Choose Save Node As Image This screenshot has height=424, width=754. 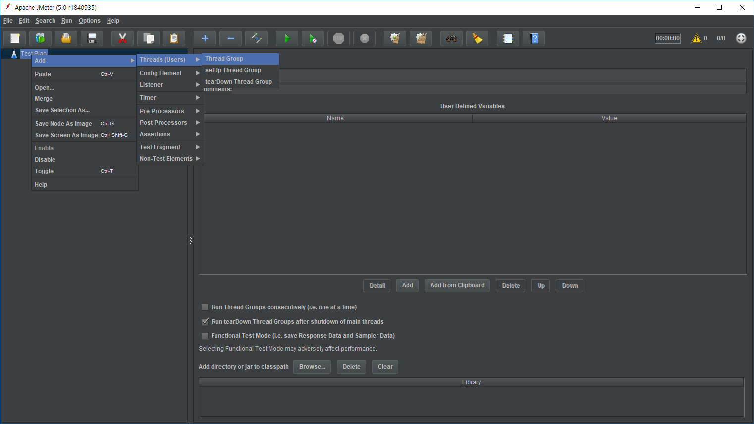[84, 124]
